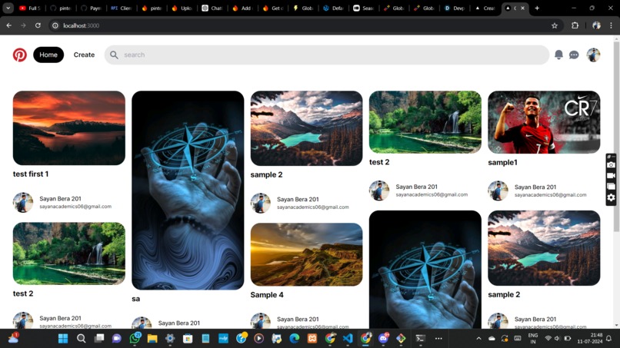Image resolution: width=620 pixels, height=348 pixels.
Task: Go to the Home tab
Action: pyautogui.click(x=48, y=55)
